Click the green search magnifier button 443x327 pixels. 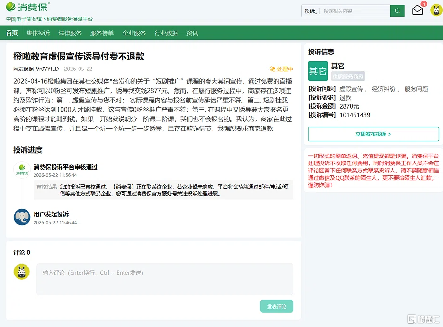397,11
